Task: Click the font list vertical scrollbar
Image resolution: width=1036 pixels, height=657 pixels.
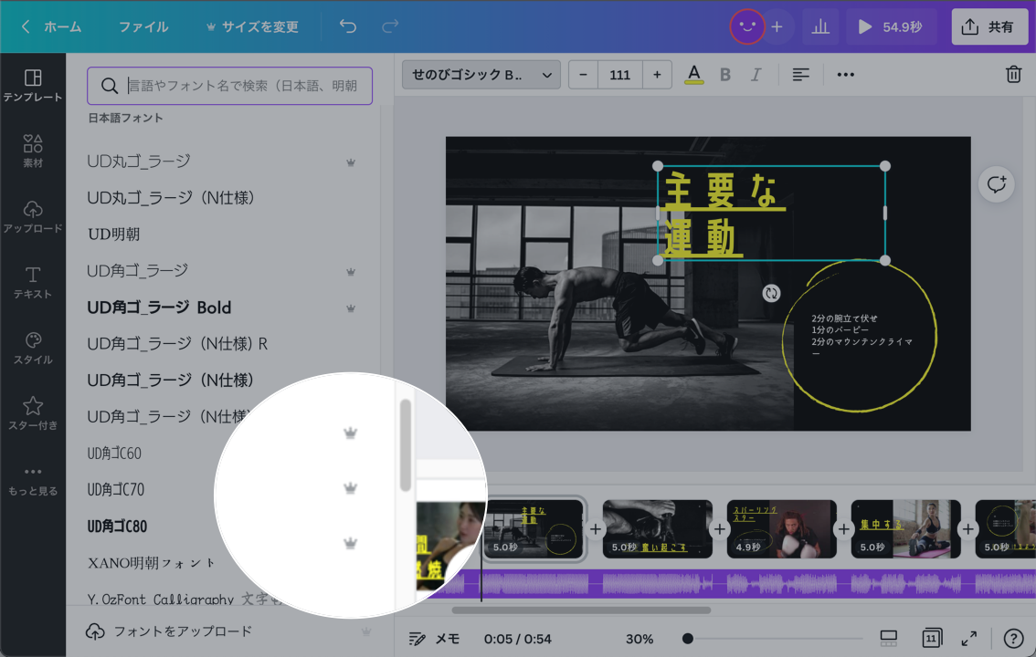Action: (406, 445)
